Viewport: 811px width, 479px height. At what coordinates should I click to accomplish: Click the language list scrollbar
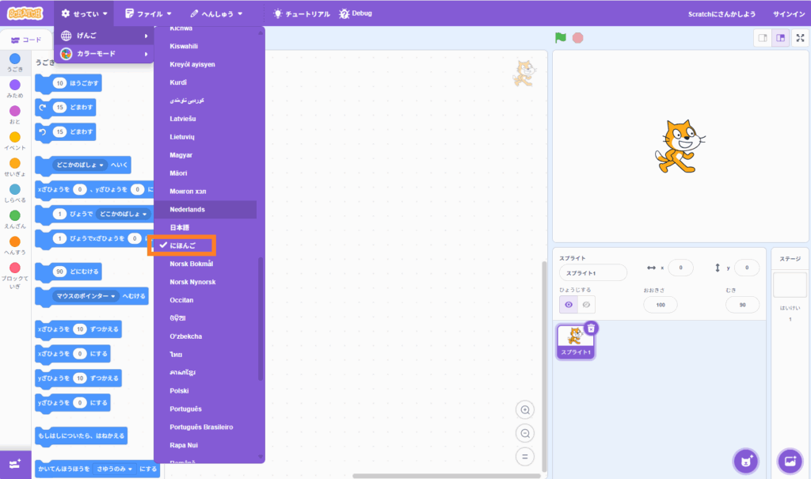(x=261, y=319)
